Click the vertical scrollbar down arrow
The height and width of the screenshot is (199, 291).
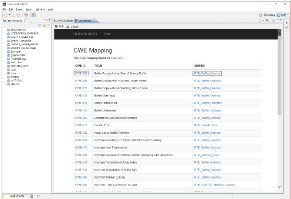pos(280,187)
